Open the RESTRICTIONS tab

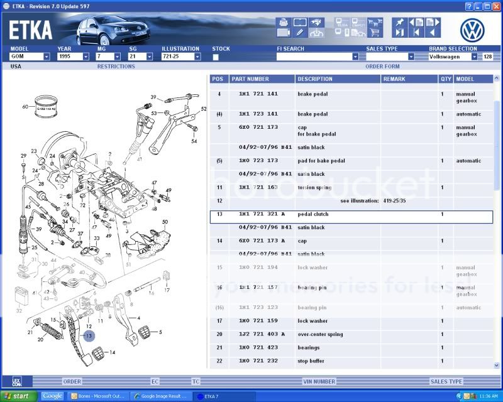coord(116,66)
